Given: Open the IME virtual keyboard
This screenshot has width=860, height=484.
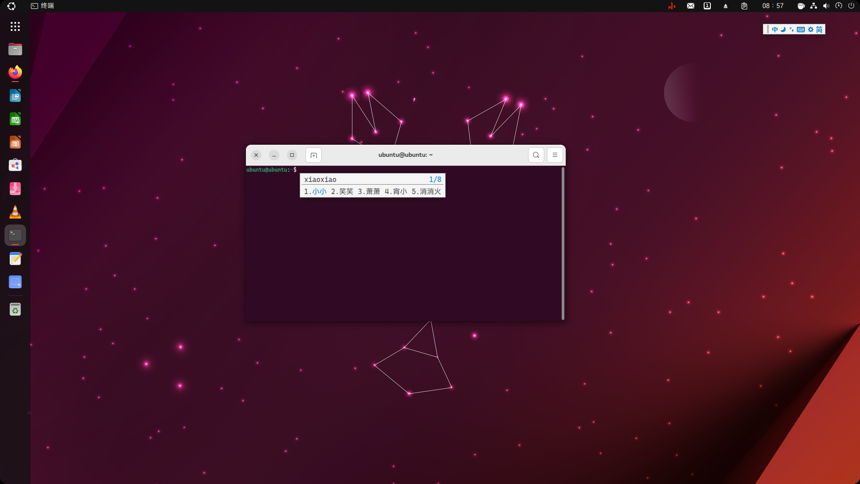Looking at the screenshot, I should (x=801, y=30).
